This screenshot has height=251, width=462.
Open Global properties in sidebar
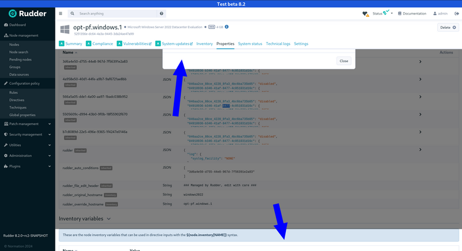tap(22, 115)
